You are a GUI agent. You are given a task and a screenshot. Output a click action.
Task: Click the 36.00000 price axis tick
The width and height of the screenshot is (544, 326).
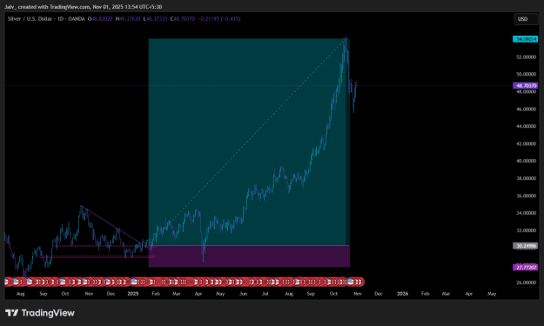pos(526,196)
